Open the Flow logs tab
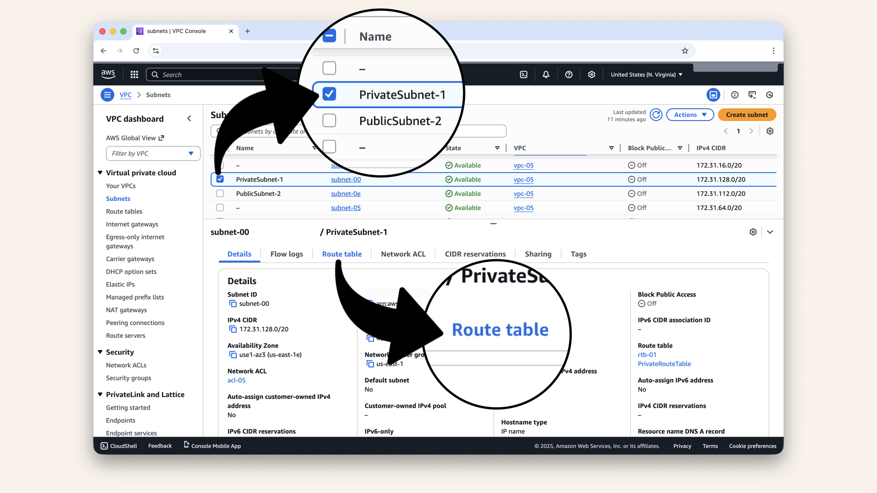 pos(286,254)
